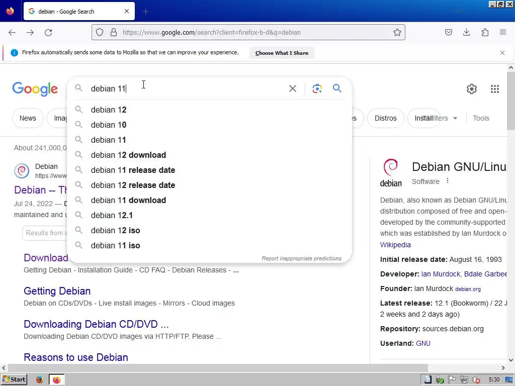This screenshot has width=515, height=386.
Task: Open the tracking protection shield icon
Action: pyautogui.click(x=100, y=32)
